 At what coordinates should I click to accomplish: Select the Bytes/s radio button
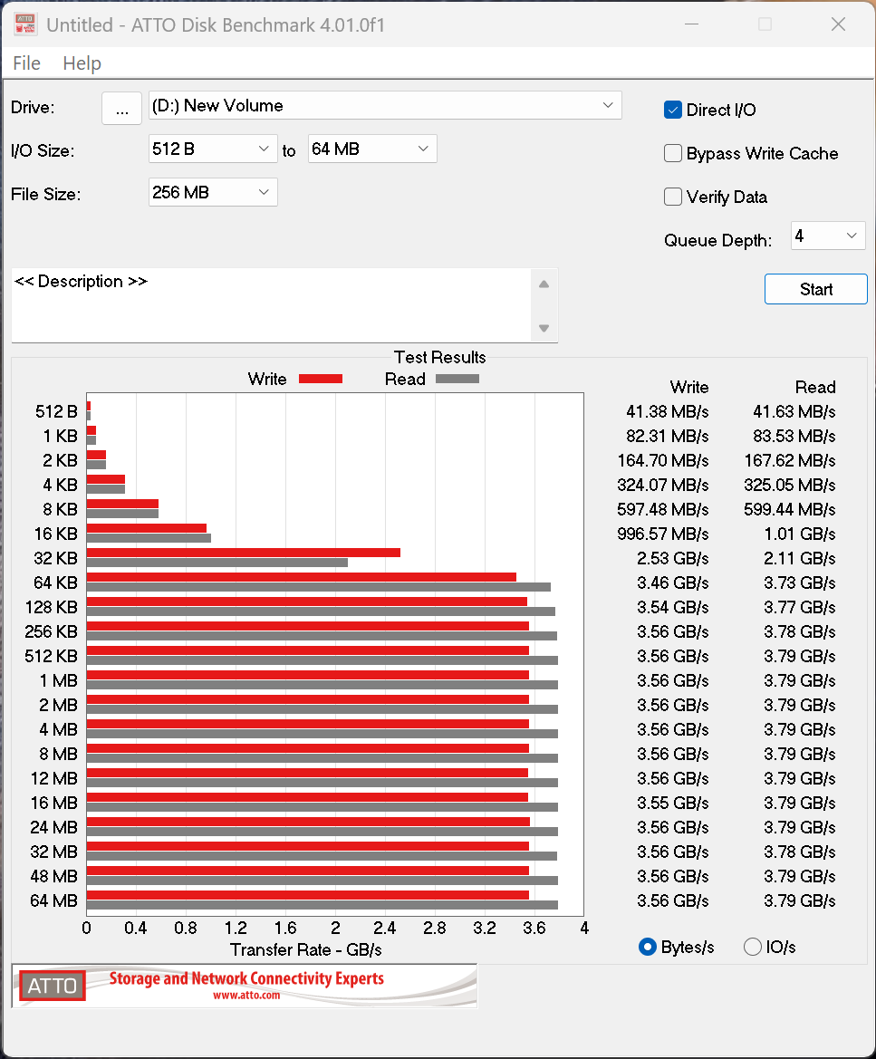point(648,947)
